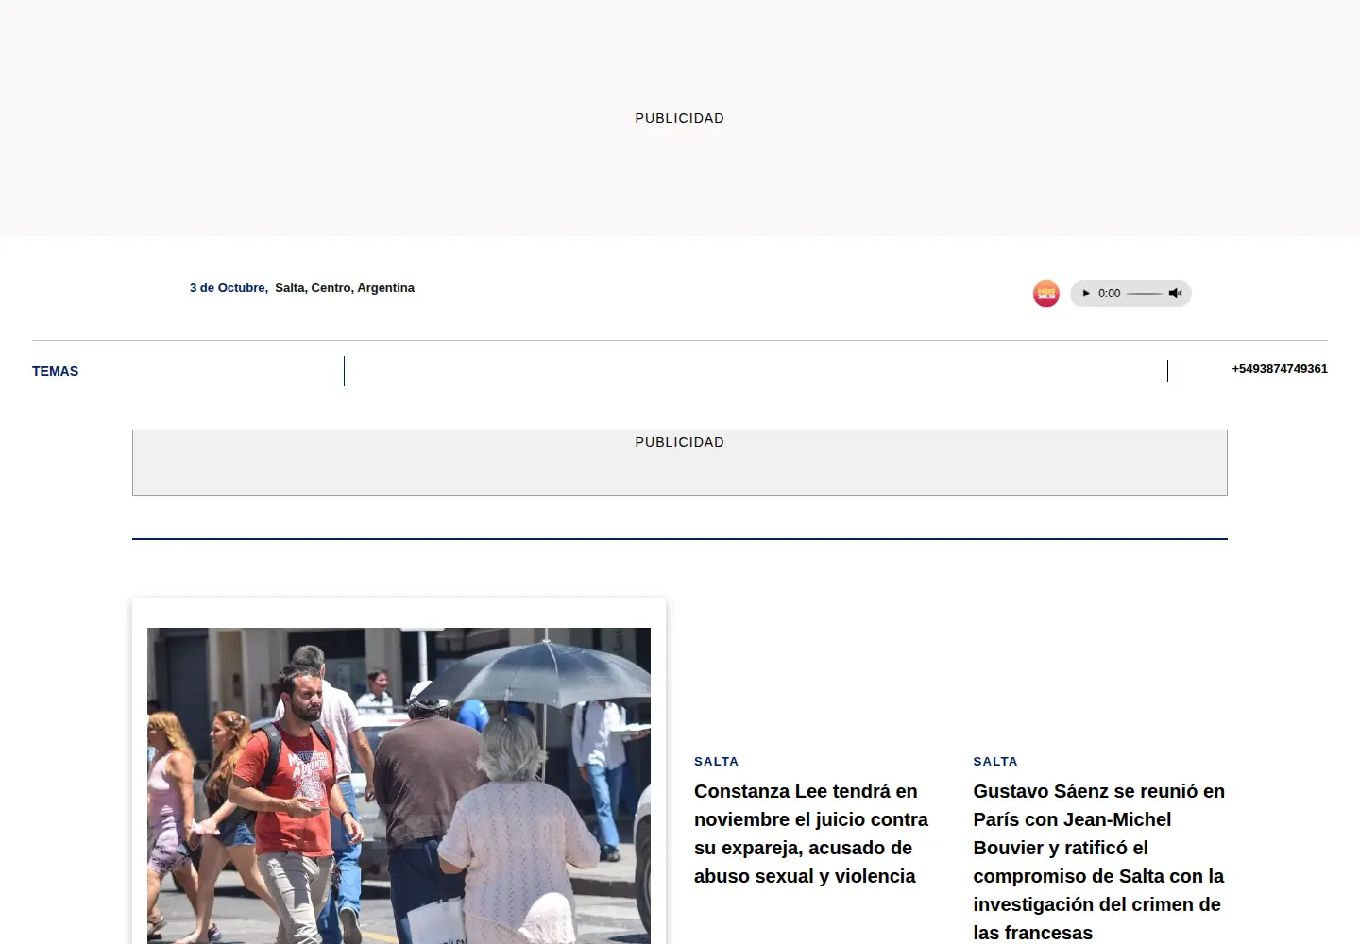Click the date 3 de Octubre
Image resolution: width=1360 pixels, height=944 pixels.
[x=229, y=288]
